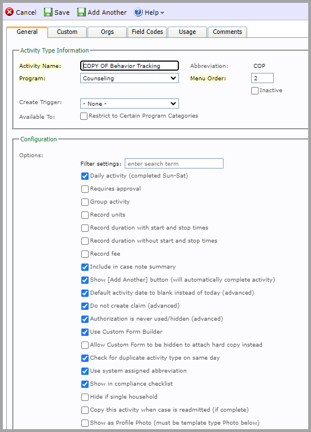311x432 pixels.
Task: Switch to the Usage tab
Action: click(187, 32)
